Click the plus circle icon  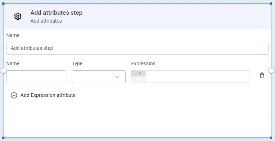14,95
